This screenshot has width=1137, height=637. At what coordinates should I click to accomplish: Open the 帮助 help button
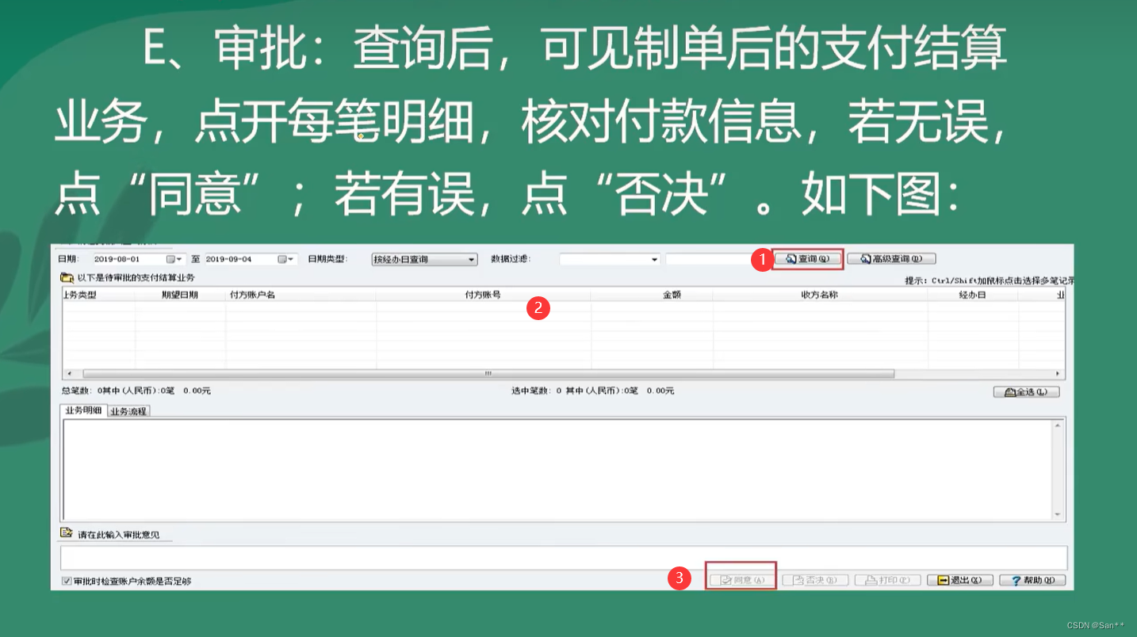(x=1032, y=581)
